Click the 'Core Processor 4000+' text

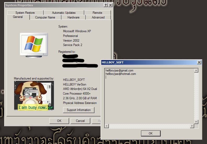[77, 94]
